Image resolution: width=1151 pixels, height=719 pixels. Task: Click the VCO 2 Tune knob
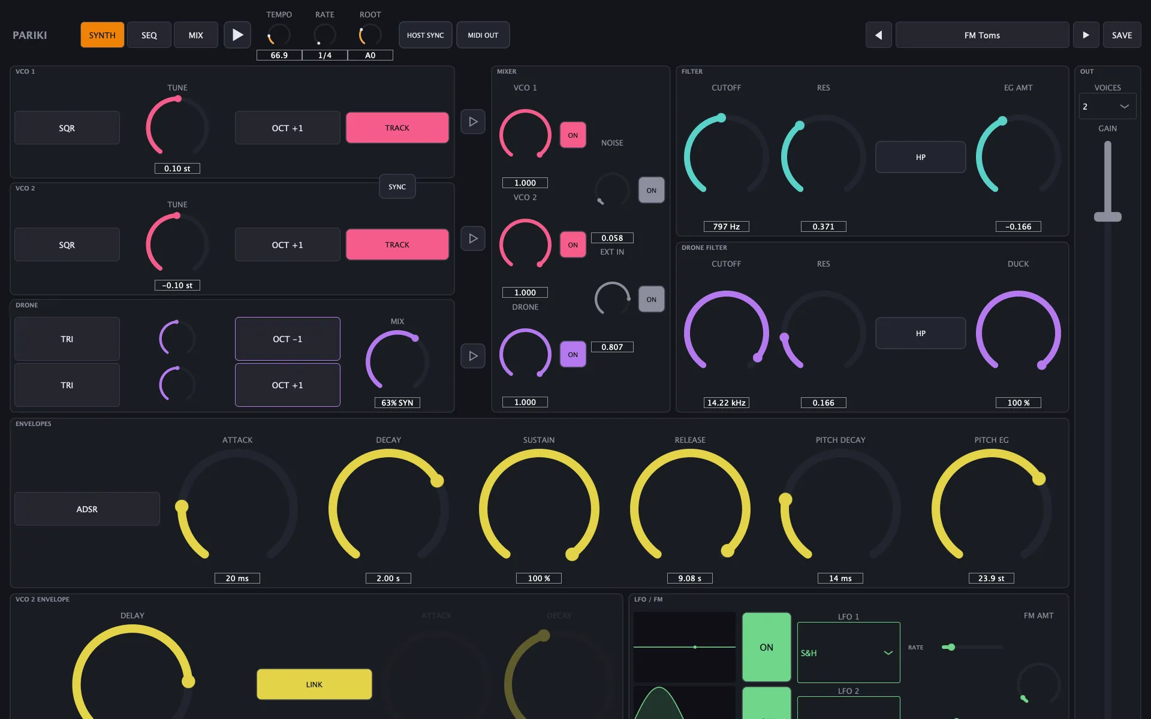point(177,244)
